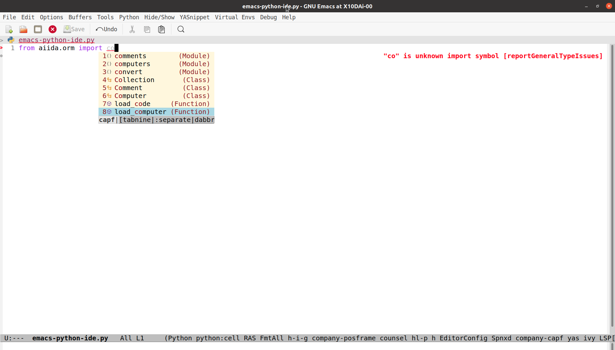Cut the selection with the scissors icon
Viewport: 615px width, 350px height.
[x=132, y=29]
